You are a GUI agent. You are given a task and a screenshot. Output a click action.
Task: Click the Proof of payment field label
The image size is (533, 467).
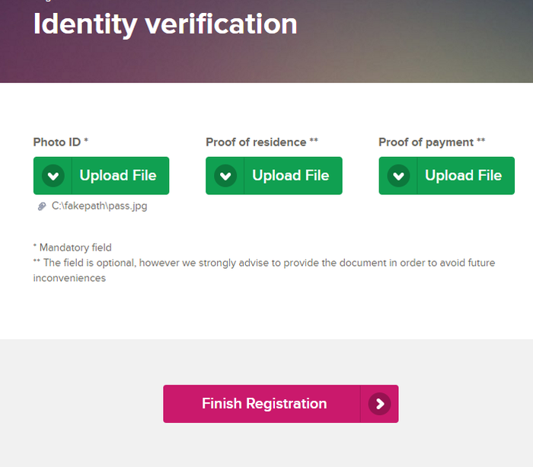pos(426,142)
